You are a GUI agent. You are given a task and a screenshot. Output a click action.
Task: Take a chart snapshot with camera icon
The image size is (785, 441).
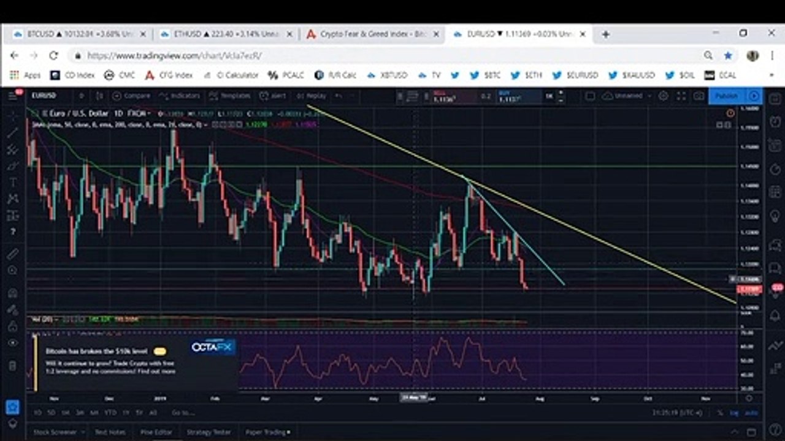coord(699,96)
